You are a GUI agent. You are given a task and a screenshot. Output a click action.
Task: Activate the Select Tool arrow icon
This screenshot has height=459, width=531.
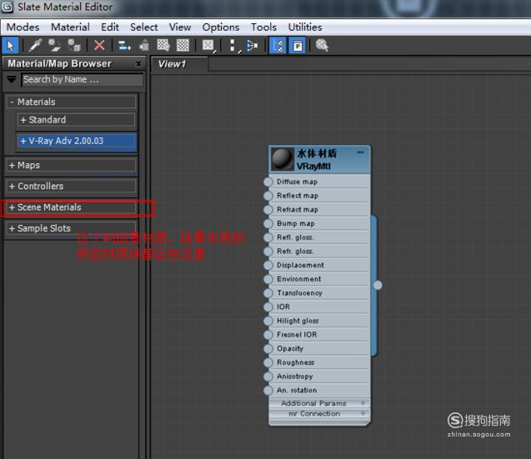click(x=11, y=45)
